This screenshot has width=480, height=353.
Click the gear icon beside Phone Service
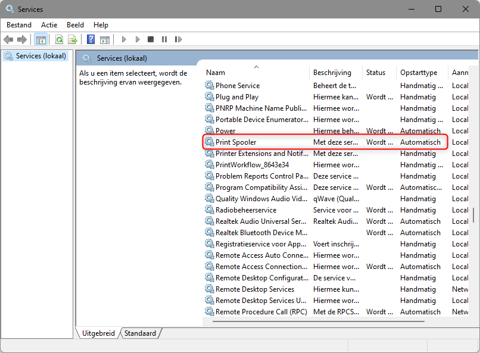pyautogui.click(x=210, y=85)
